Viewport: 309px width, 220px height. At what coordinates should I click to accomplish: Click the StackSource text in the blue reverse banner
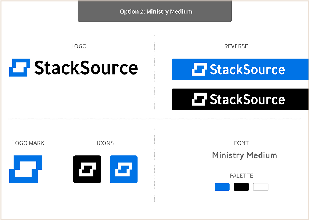(247, 70)
